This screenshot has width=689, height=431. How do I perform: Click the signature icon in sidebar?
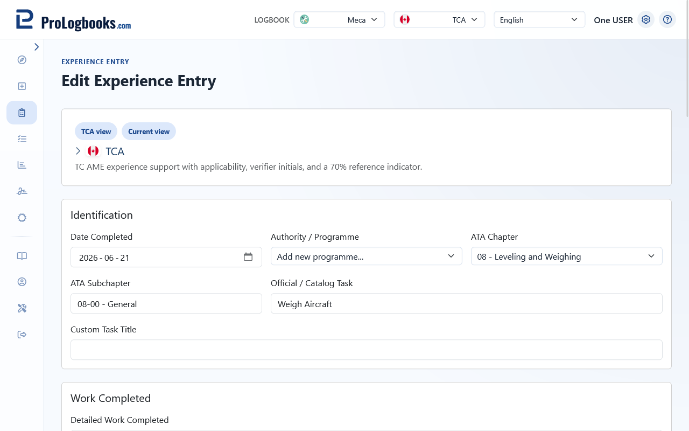[22, 191]
